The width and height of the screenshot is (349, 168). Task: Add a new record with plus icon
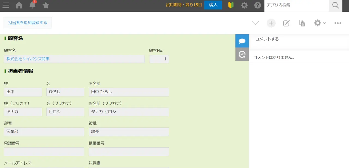(x=271, y=23)
